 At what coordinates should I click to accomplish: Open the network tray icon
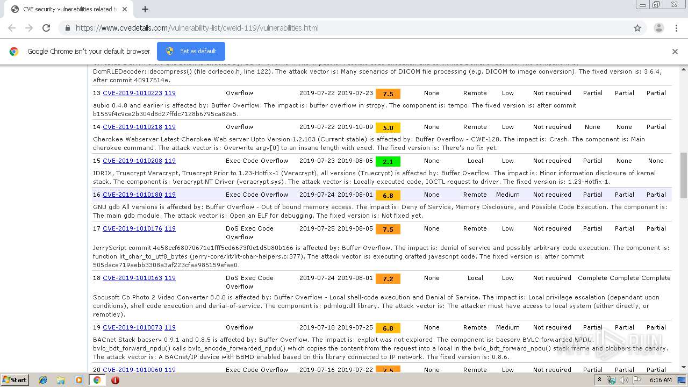(611, 380)
